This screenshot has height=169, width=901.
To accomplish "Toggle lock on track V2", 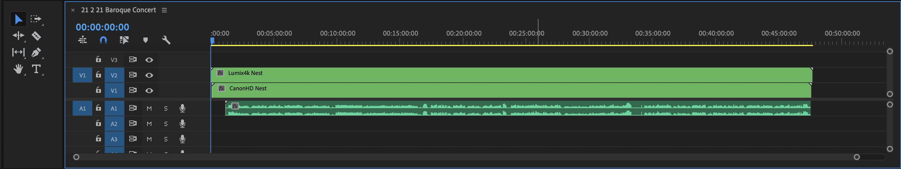I will pyautogui.click(x=98, y=75).
